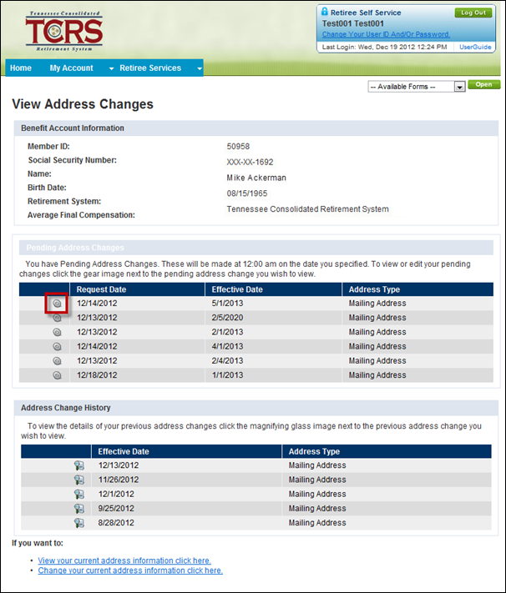Click gear icon for 12/18/2012 request
The height and width of the screenshot is (593, 506).
coord(57,375)
